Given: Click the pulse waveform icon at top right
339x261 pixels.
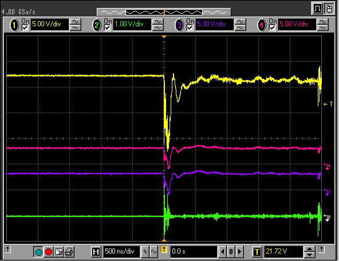Looking at the screenshot, I should (x=317, y=9).
